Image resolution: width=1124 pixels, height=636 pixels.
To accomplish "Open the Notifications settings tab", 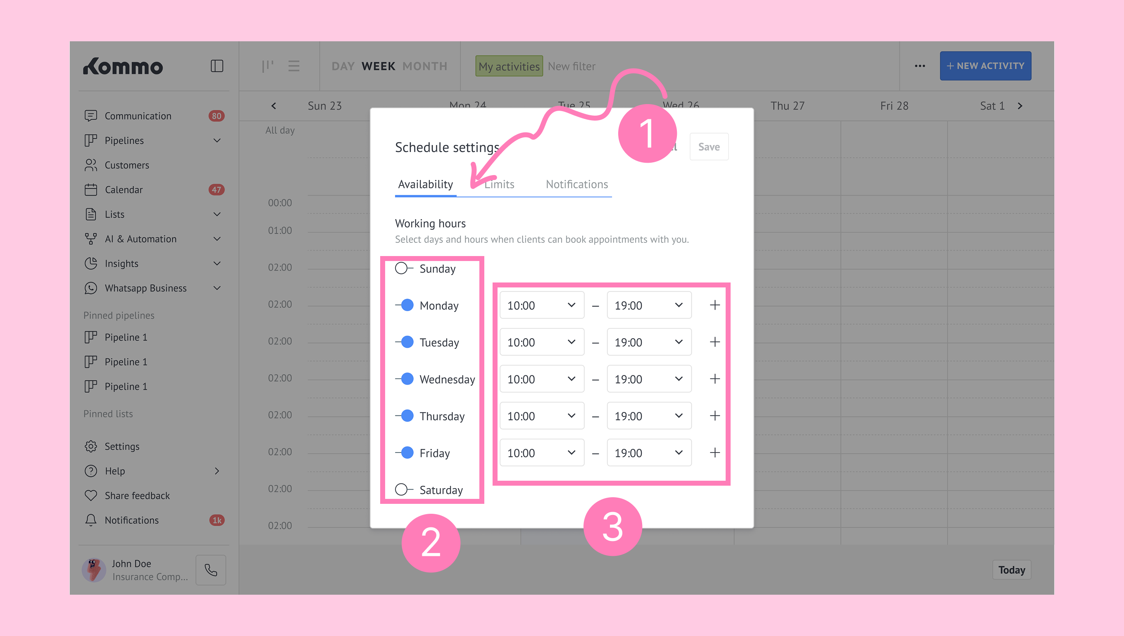I will pyautogui.click(x=577, y=184).
